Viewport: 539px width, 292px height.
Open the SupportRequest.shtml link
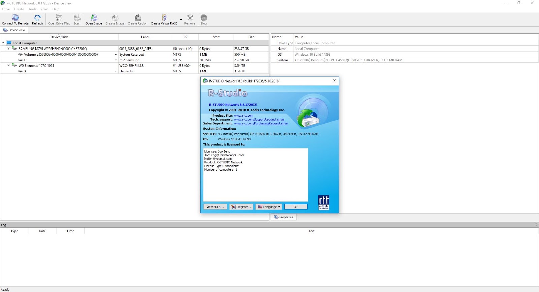(259, 120)
